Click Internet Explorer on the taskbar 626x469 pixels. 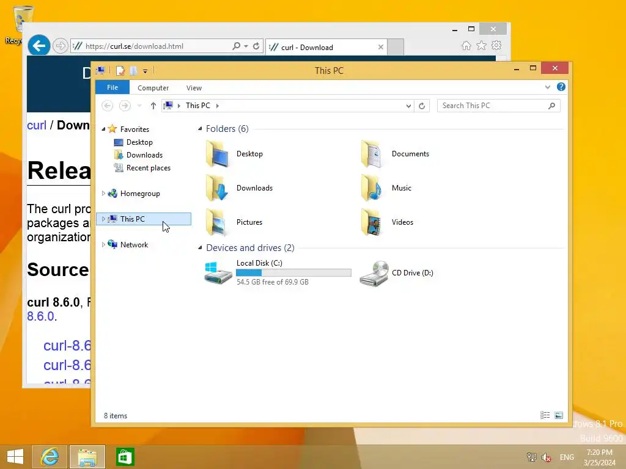(50, 457)
